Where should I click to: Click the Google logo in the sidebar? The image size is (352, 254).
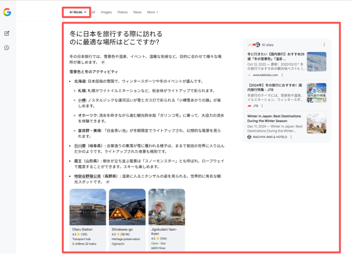[7, 12]
